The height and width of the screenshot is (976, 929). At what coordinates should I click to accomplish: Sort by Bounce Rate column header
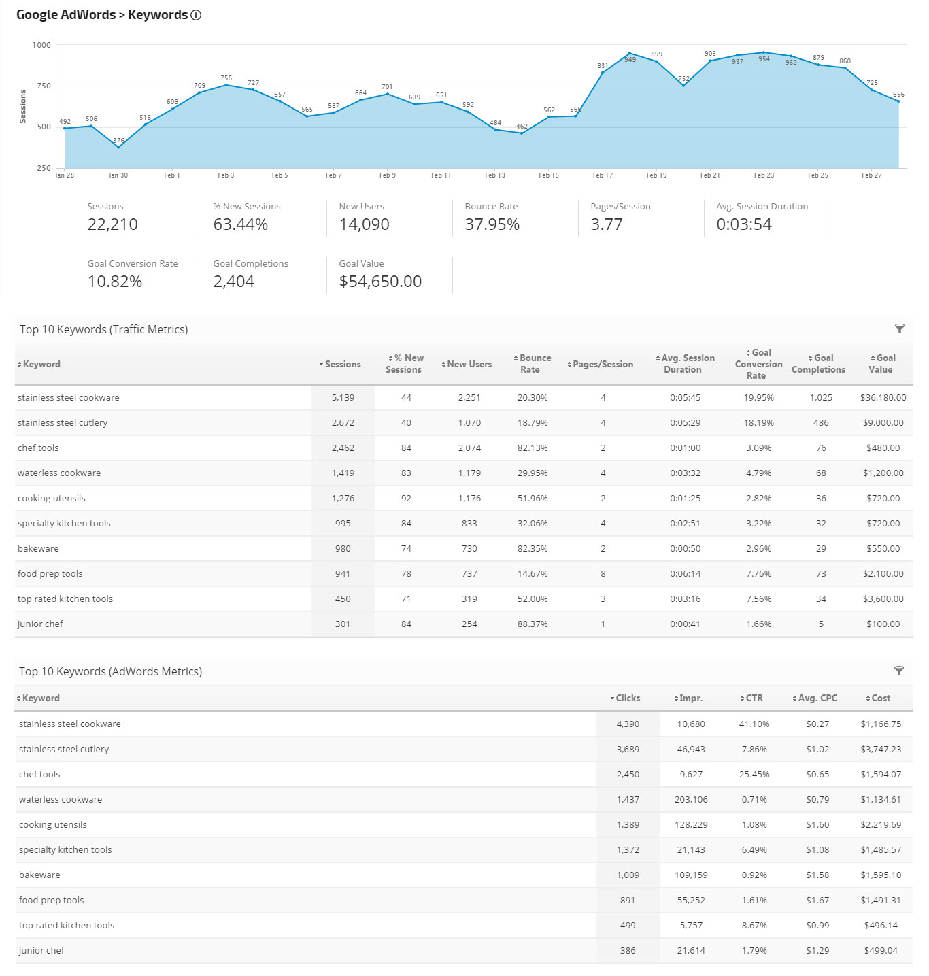pyautogui.click(x=534, y=364)
